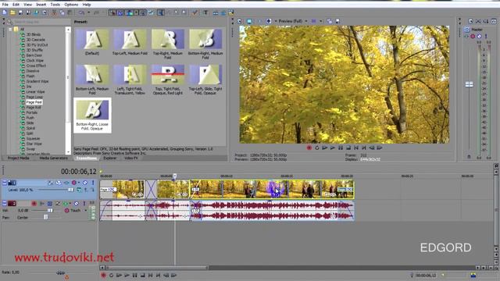Toggle Automatic Crossfades in toolbar

coord(120,12)
